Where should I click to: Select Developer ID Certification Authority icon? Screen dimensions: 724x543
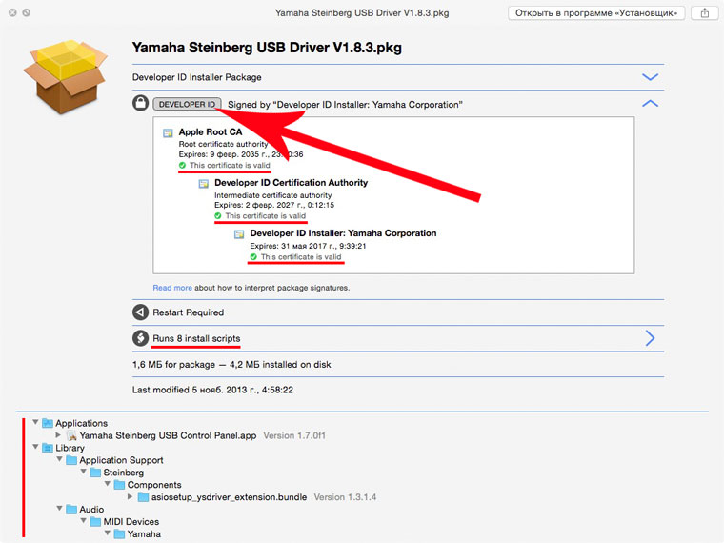point(203,184)
